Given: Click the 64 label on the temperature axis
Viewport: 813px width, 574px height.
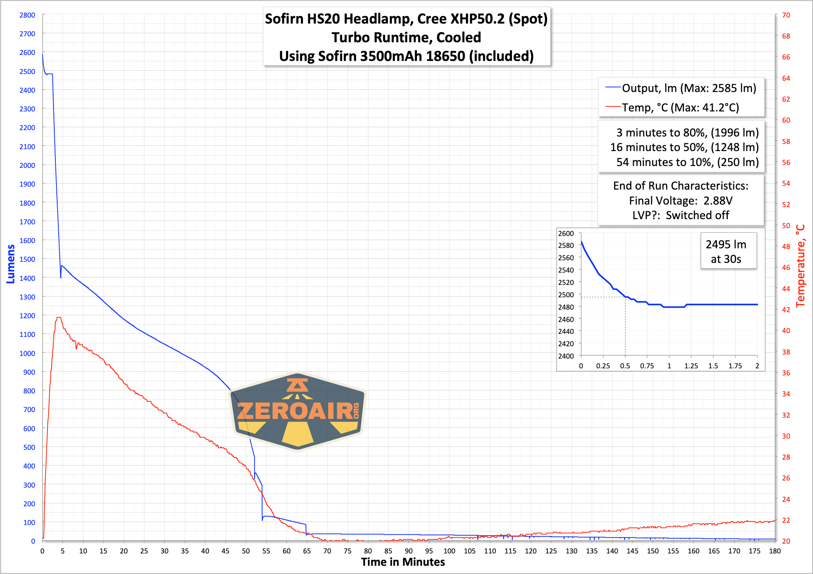Looking at the screenshot, I should [x=786, y=78].
